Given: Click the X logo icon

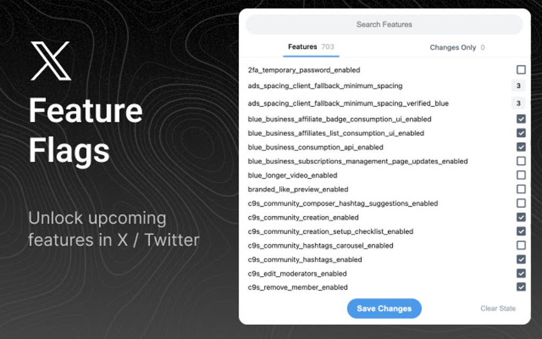Looking at the screenshot, I should [50, 61].
